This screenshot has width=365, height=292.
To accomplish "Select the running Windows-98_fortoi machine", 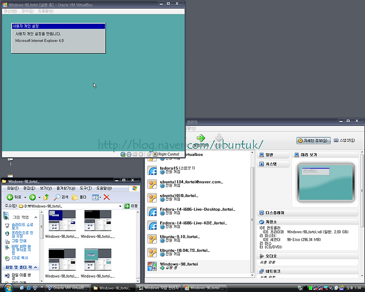I will (x=198, y=266).
